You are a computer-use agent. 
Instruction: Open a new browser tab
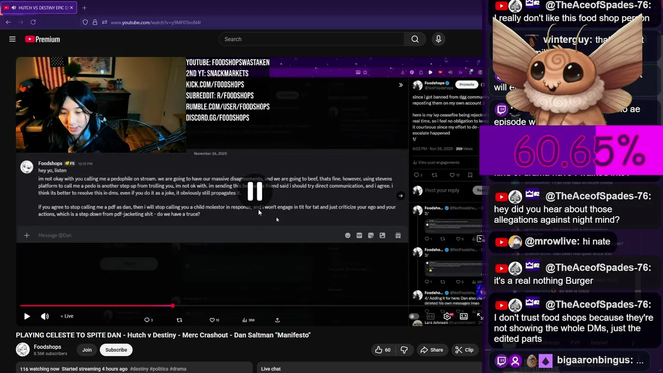[84, 8]
